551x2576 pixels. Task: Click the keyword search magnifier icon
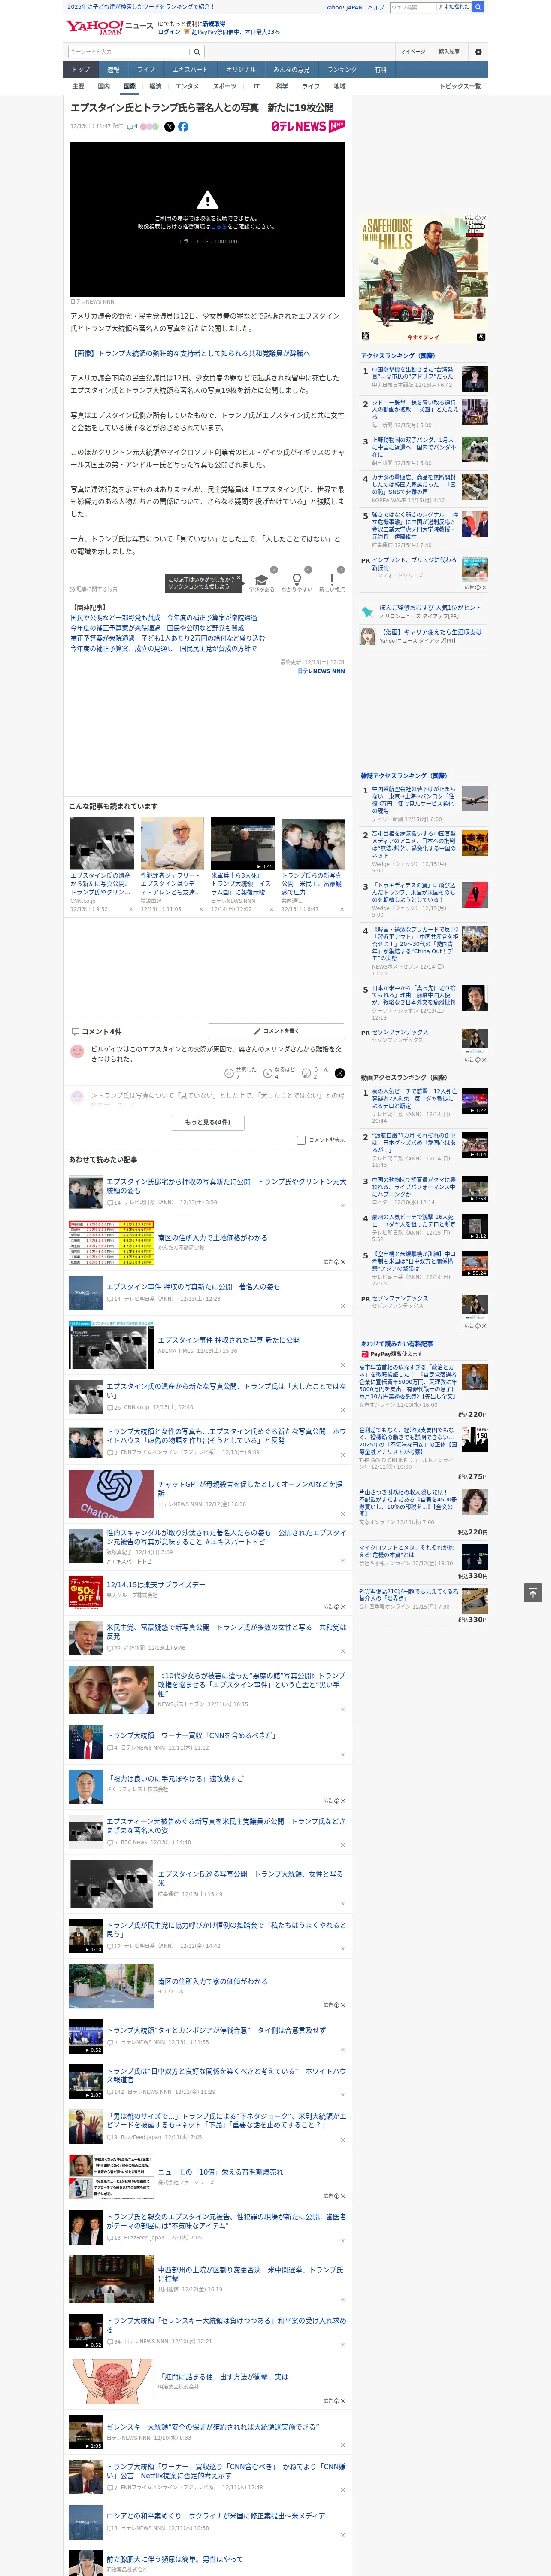tap(197, 52)
